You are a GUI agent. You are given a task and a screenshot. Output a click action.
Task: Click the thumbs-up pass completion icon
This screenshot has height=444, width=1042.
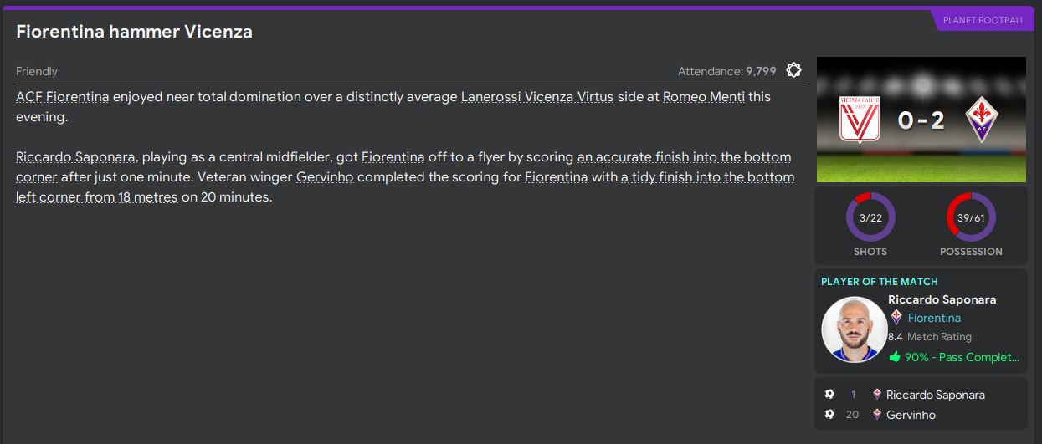pyautogui.click(x=895, y=357)
